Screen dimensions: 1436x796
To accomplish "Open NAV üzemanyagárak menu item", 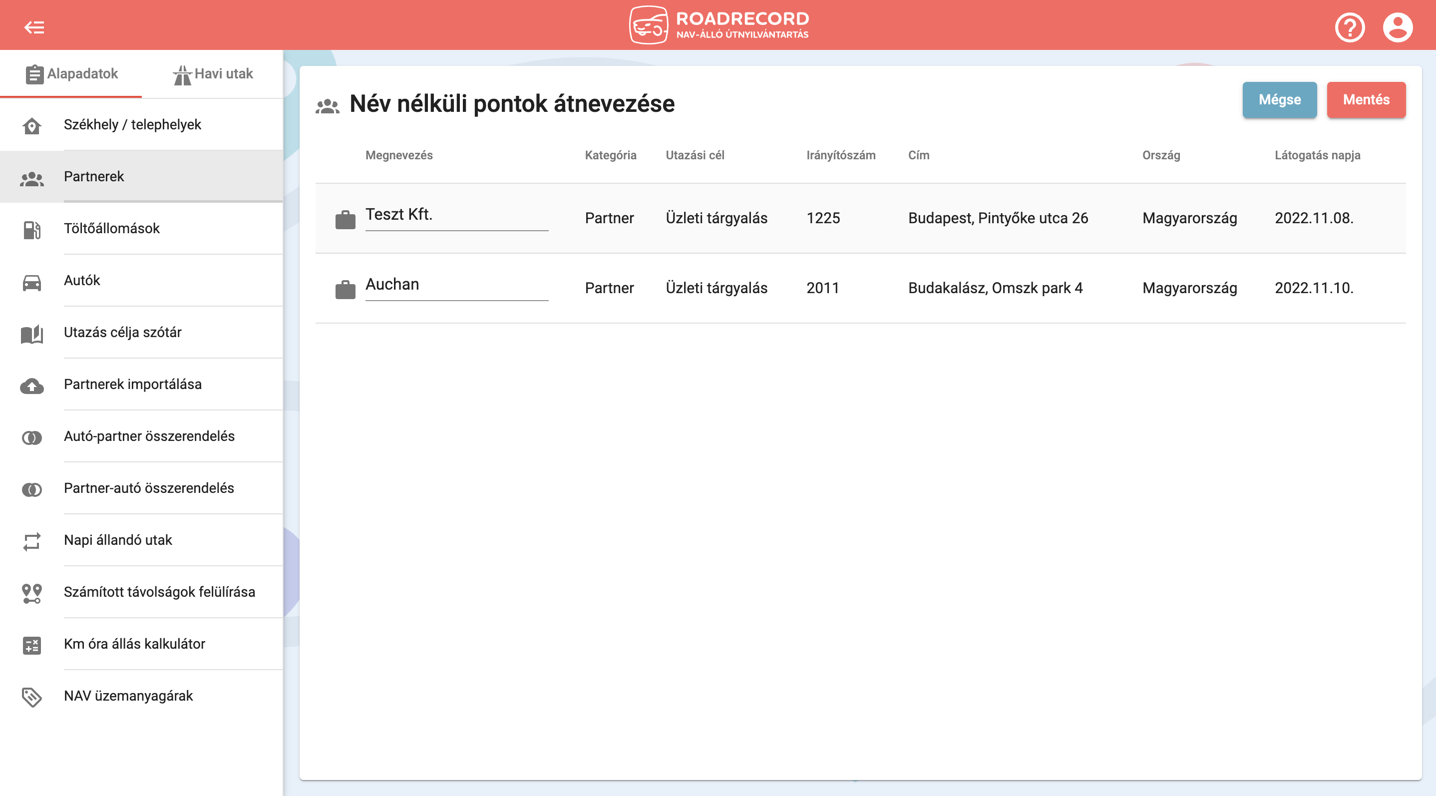I will point(142,695).
